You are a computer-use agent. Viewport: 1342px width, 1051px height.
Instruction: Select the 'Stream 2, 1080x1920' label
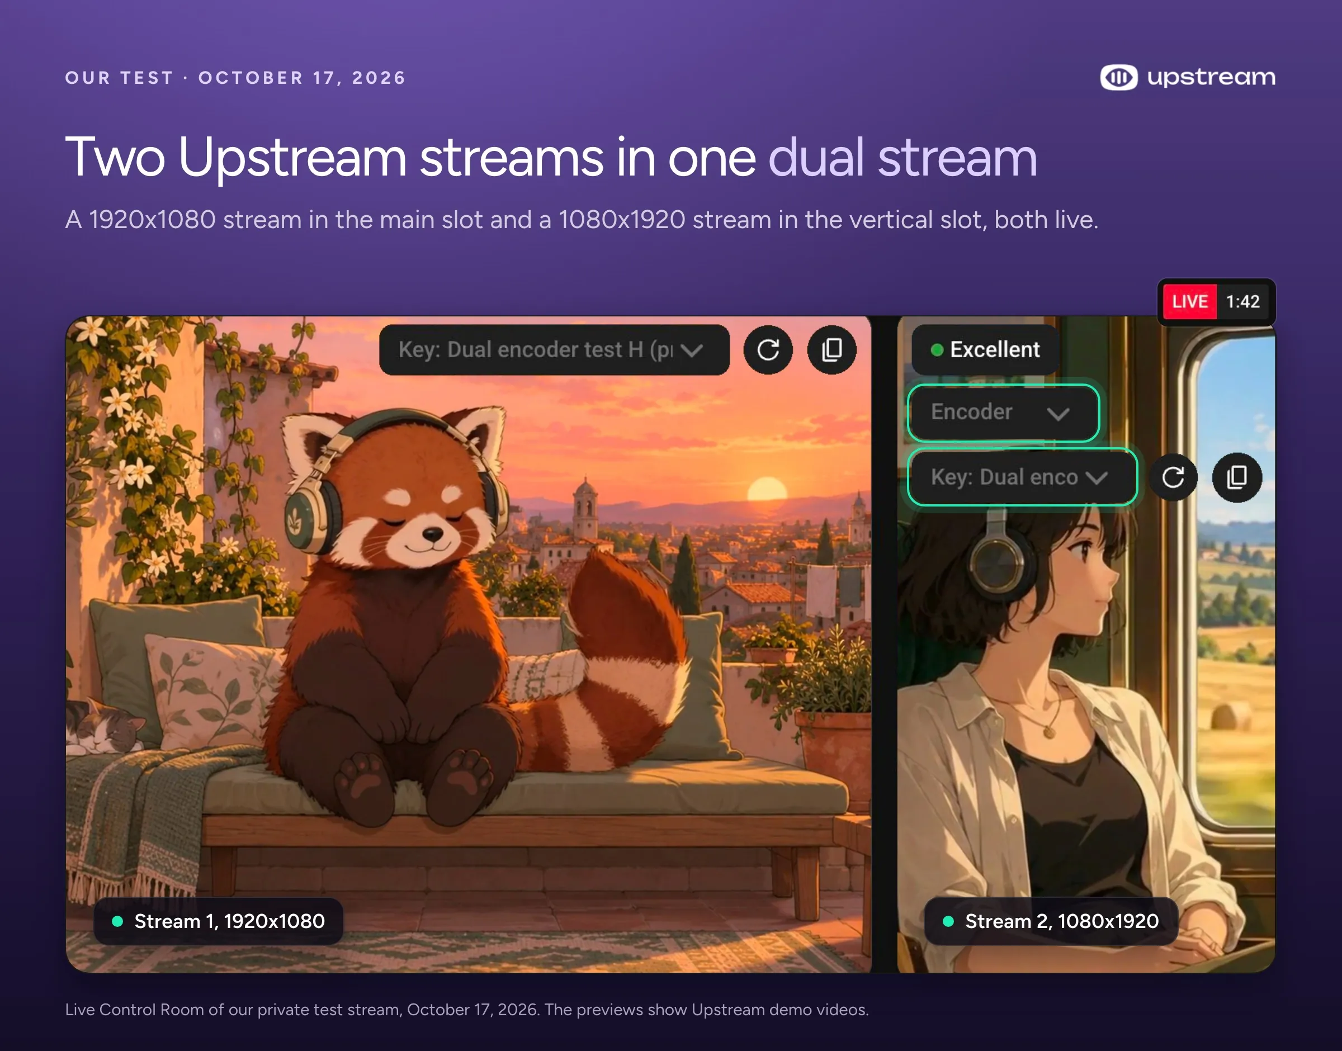(1051, 921)
